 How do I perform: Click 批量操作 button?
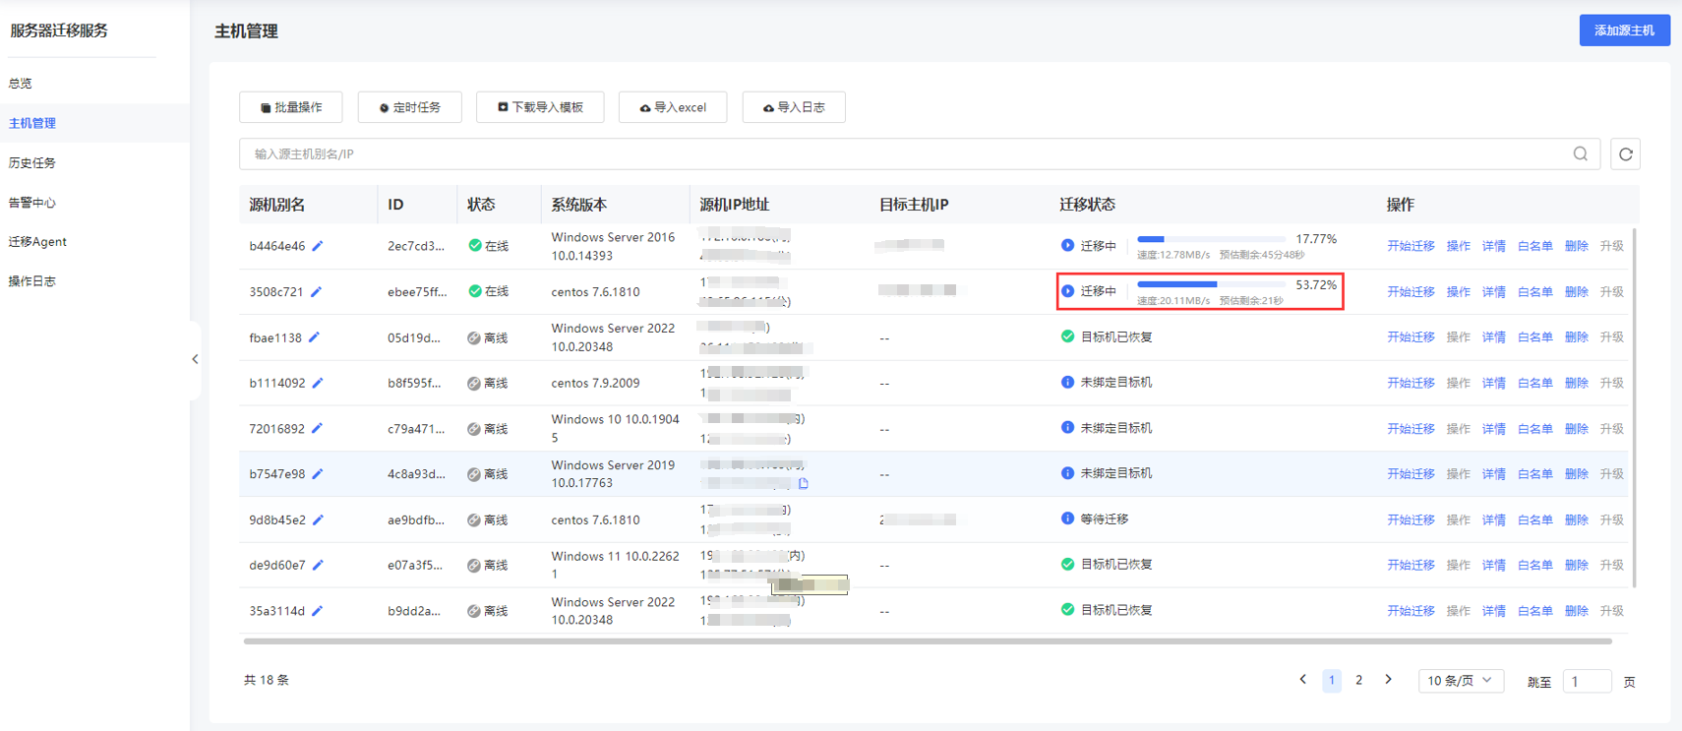[x=291, y=107]
